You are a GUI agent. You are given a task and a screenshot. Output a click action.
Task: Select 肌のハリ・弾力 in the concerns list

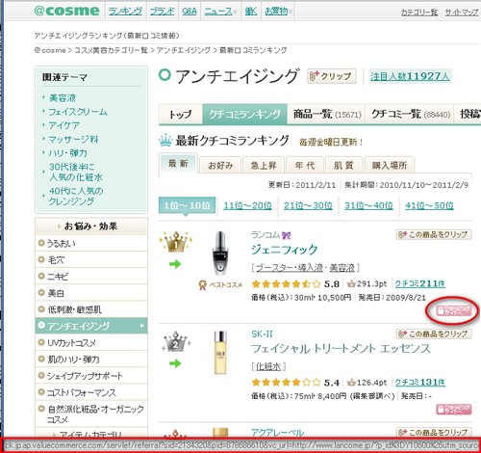point(91,360)
